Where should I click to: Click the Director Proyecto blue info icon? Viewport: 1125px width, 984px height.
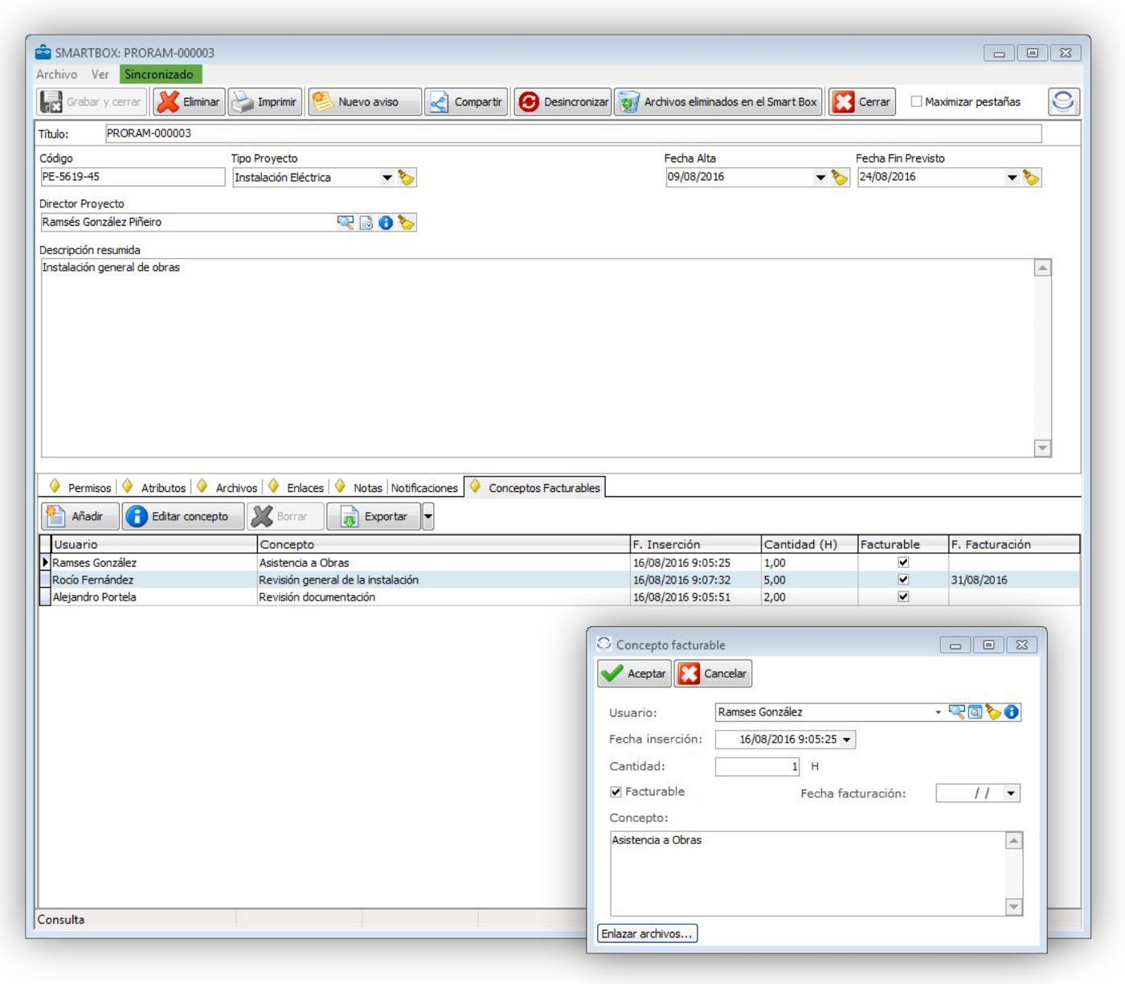386,223
